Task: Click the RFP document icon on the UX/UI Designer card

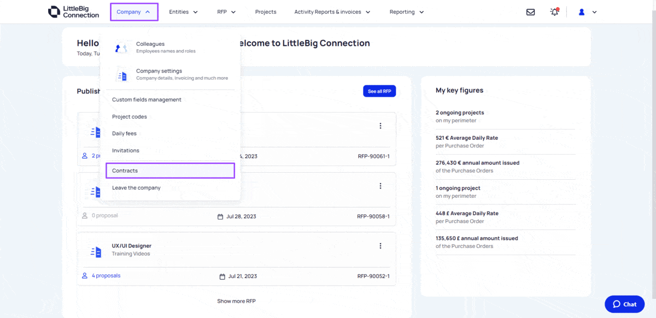Action: pyautogui.click(x=95, y=251)
